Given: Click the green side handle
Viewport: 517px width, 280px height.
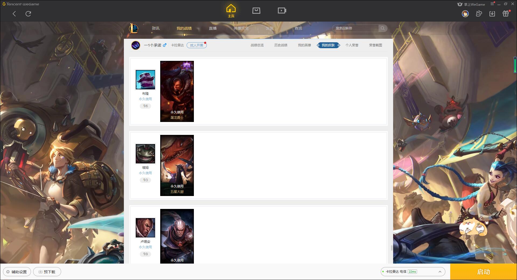Looking at the screenshot, I should pyautogui.click(x=515, y=65).
